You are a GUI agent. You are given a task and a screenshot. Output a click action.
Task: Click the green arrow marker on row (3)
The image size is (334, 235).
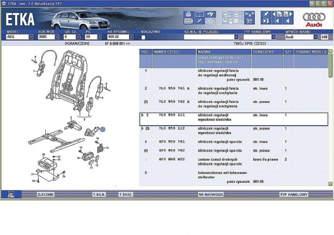coord(143,129)
